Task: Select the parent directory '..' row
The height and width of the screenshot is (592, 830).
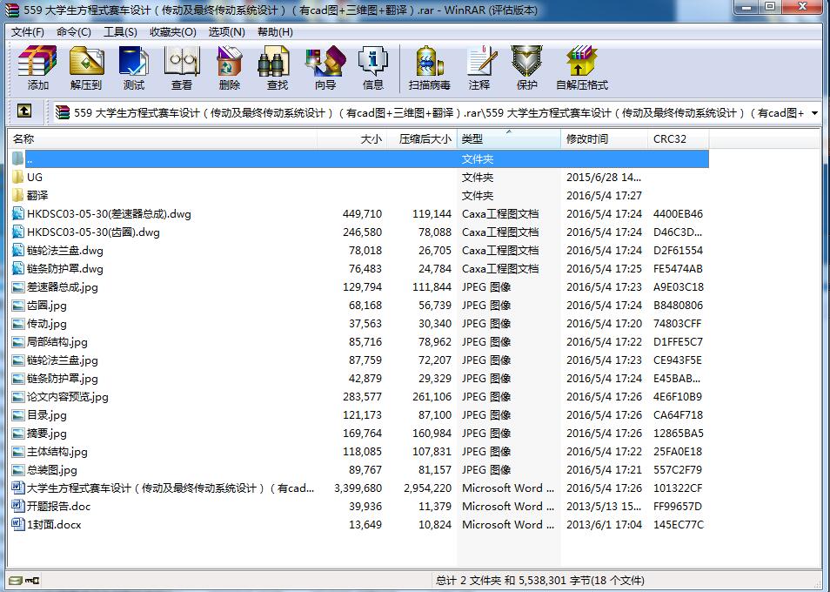Action: [359, 158]
